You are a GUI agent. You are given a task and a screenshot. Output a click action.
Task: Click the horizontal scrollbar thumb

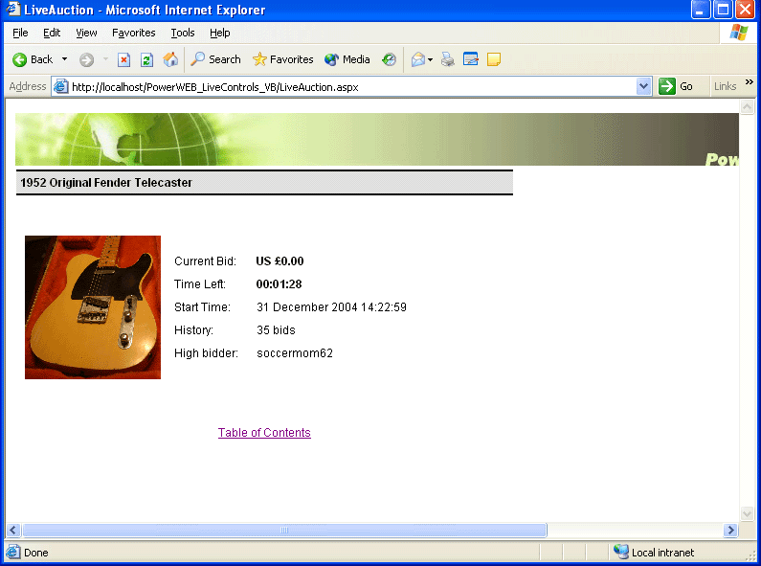[285, 530]
